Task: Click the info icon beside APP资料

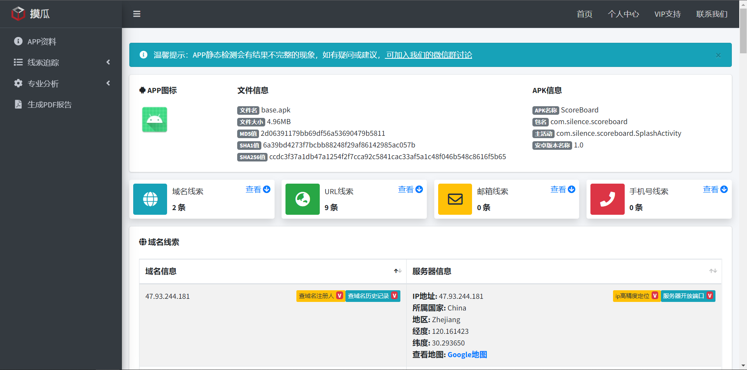Action: [18, 41]
